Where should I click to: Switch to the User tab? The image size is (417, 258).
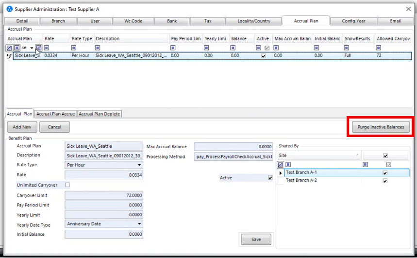tap(95, 21)
